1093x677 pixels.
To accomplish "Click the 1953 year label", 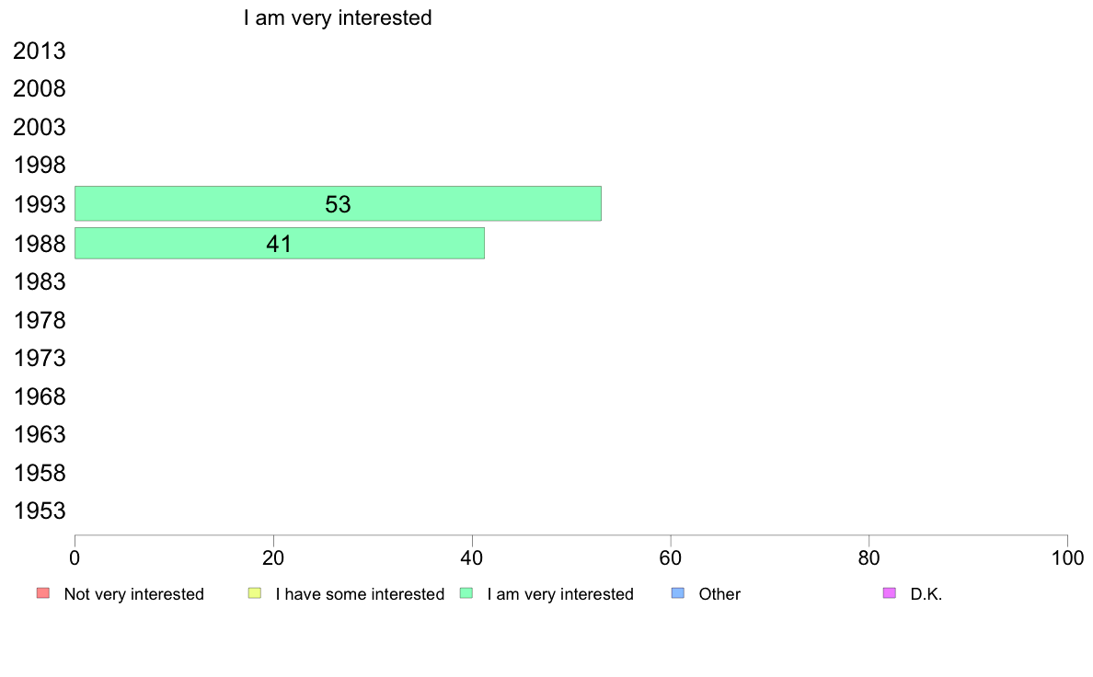I will coord(40,511).
